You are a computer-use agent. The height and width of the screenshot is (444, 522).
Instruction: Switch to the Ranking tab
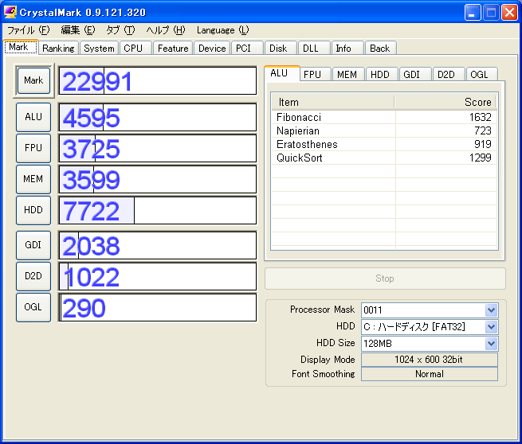coord(58,49)
